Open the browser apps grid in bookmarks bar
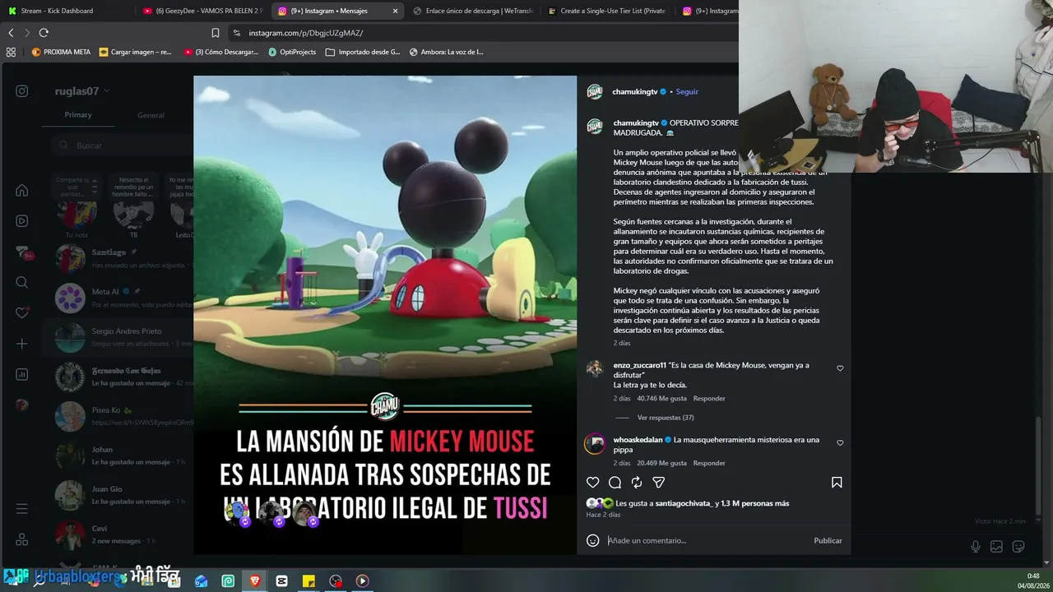 11,52
